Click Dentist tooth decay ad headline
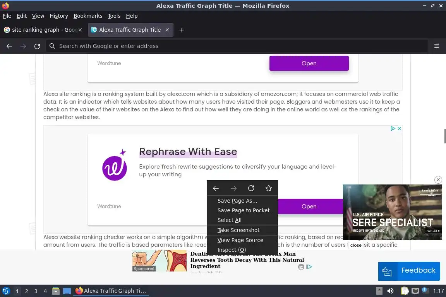This screenshot has height=297, width=446. tap(247, 260)
